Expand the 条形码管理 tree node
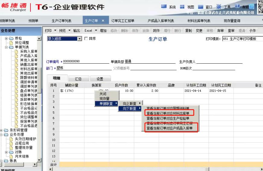The width and height of the screenshot is (263, 171). [x=1, y=130]
